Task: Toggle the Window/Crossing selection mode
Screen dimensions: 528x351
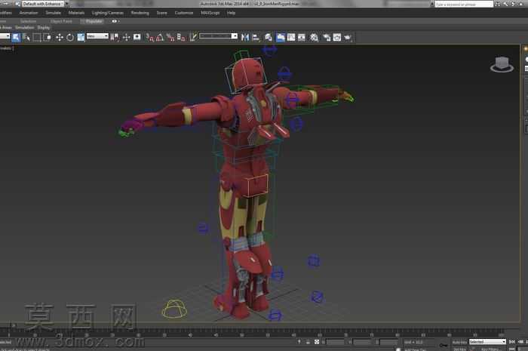Action: (48, 38)
